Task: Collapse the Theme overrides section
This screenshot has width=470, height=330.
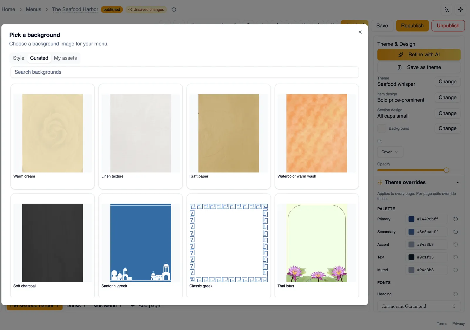Action: [458, 182]
